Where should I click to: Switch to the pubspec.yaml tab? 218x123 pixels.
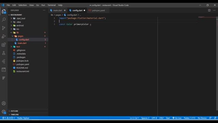pos(98,10)
